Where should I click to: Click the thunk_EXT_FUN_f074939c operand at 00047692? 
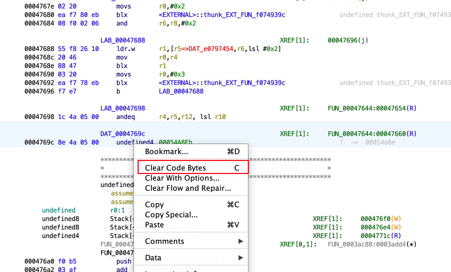click(222, 83)
